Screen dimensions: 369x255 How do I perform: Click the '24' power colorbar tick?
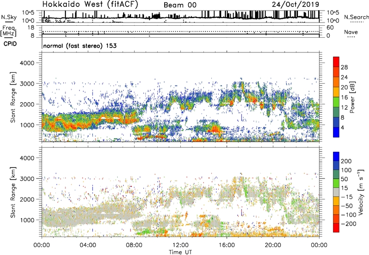(x=344, y=77)
